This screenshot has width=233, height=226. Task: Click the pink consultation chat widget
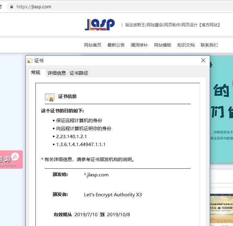11,160
